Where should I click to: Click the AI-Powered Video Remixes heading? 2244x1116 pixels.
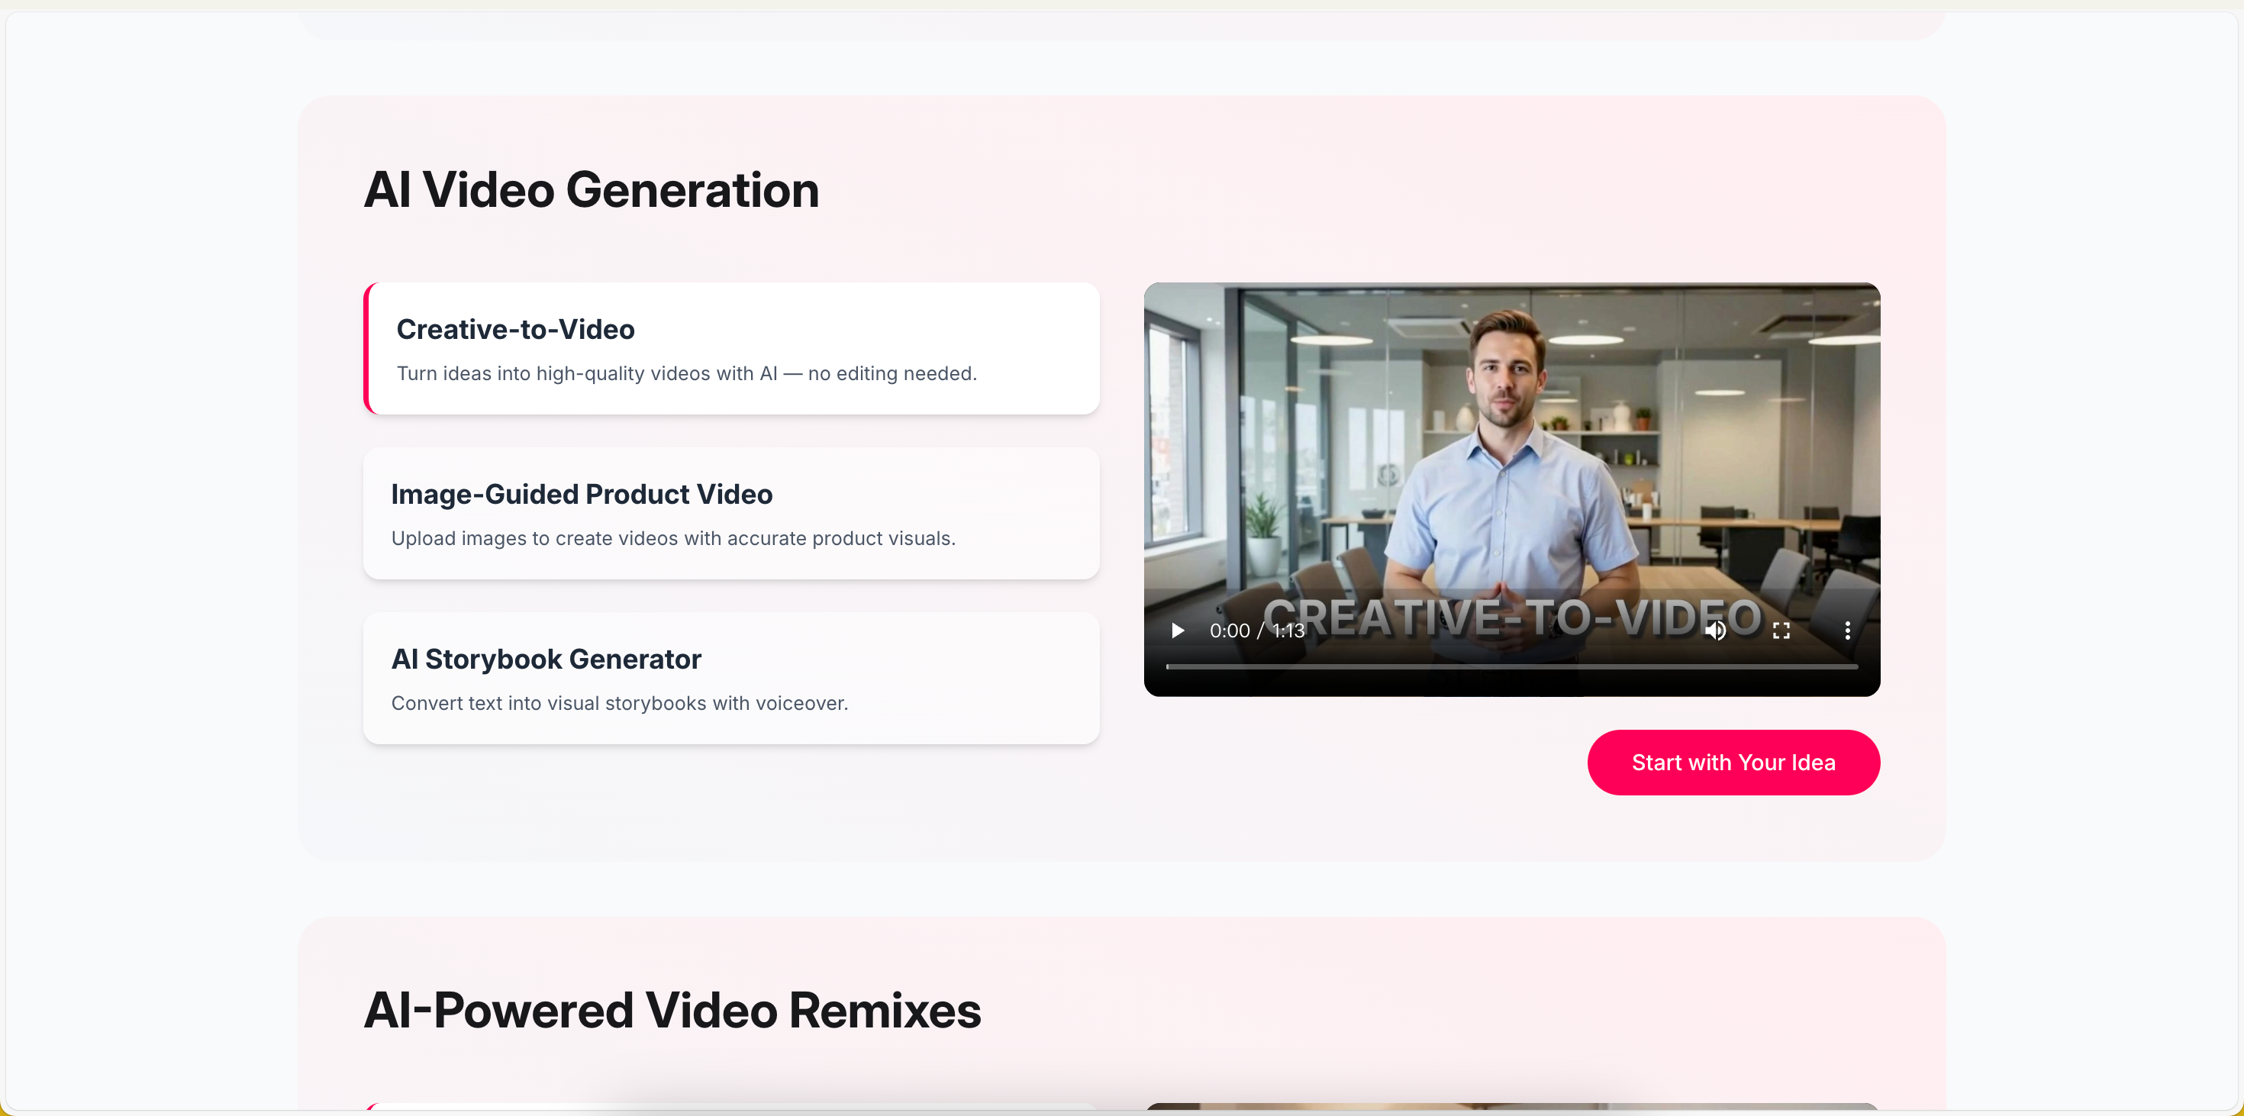click(672, 1011)
